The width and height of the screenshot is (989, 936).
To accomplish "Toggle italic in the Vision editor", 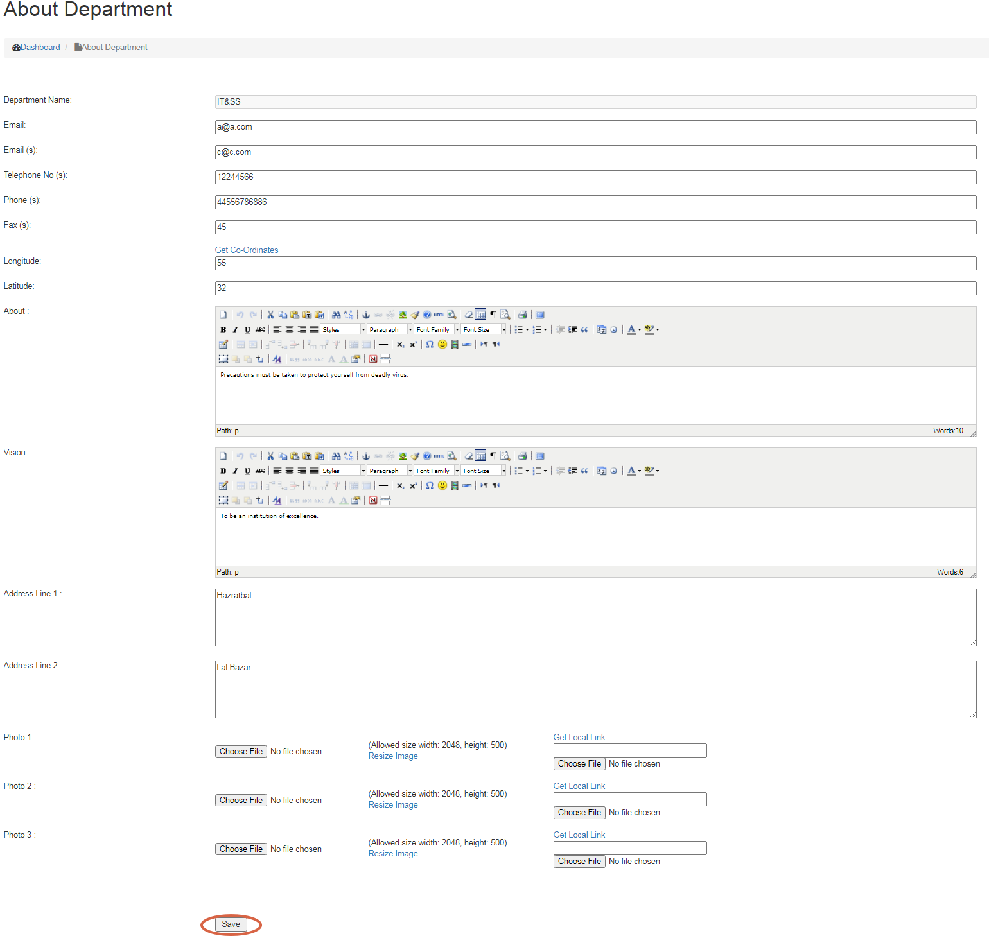I will [235, 471].
